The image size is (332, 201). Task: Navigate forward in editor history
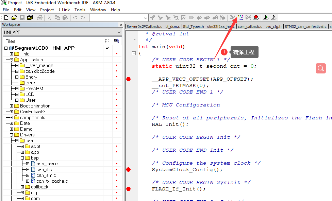tap(222, 18)
